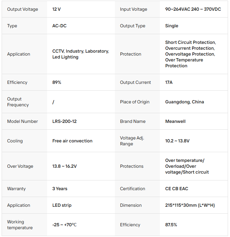
Task: Click the CE CB EAC certification value
Action: [x=176, y=189]
